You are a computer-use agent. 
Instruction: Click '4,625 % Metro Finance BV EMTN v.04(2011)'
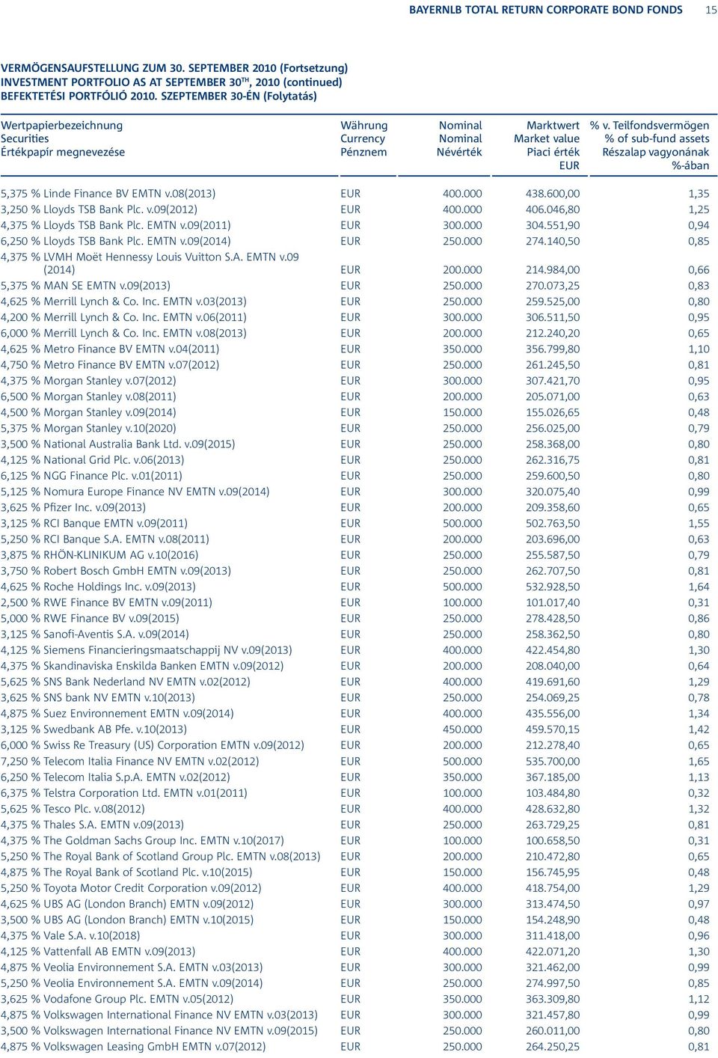click(110, 349)
